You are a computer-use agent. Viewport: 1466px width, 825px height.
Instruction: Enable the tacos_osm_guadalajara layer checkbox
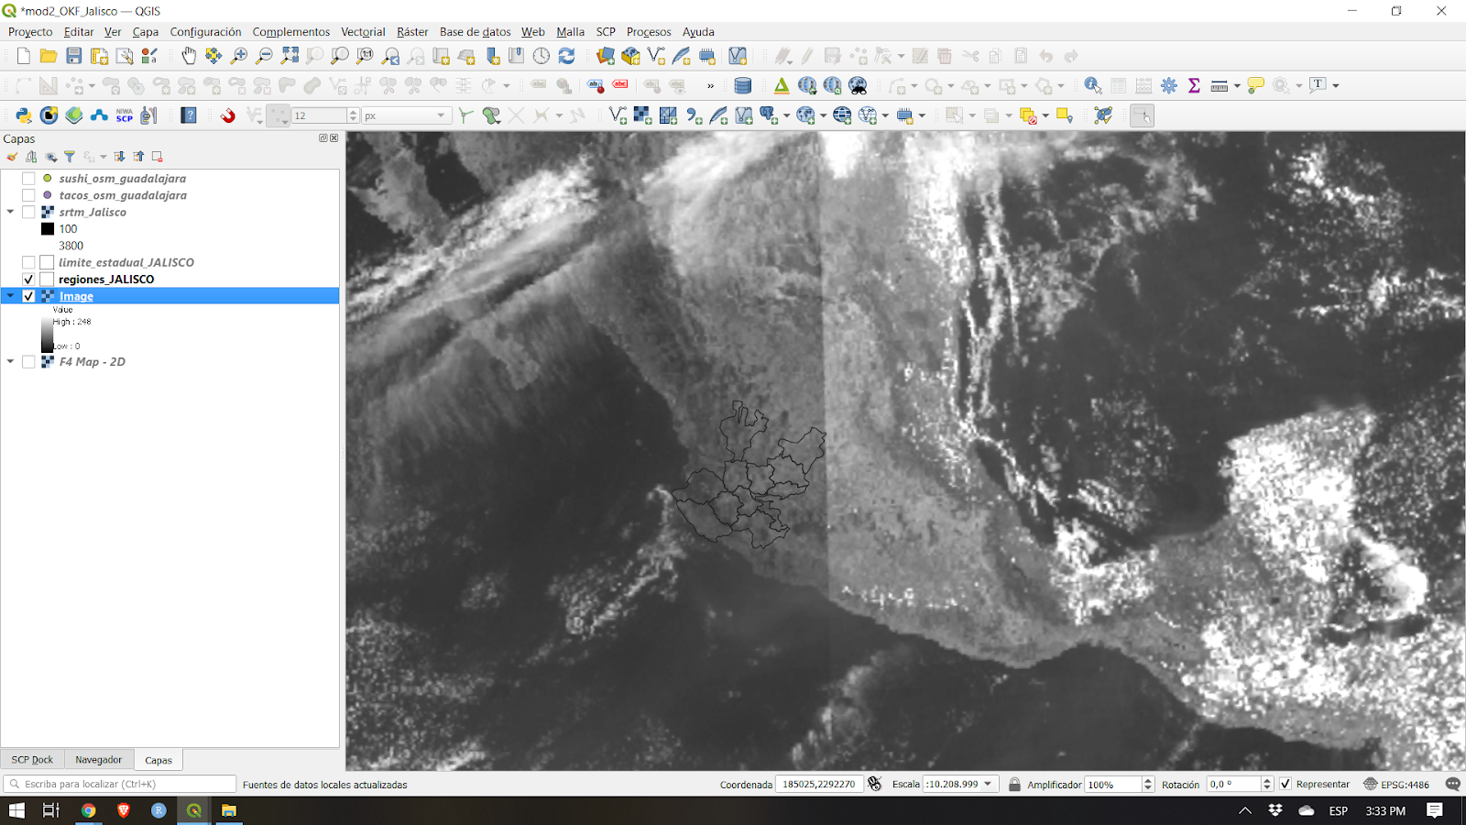(28, 195)
